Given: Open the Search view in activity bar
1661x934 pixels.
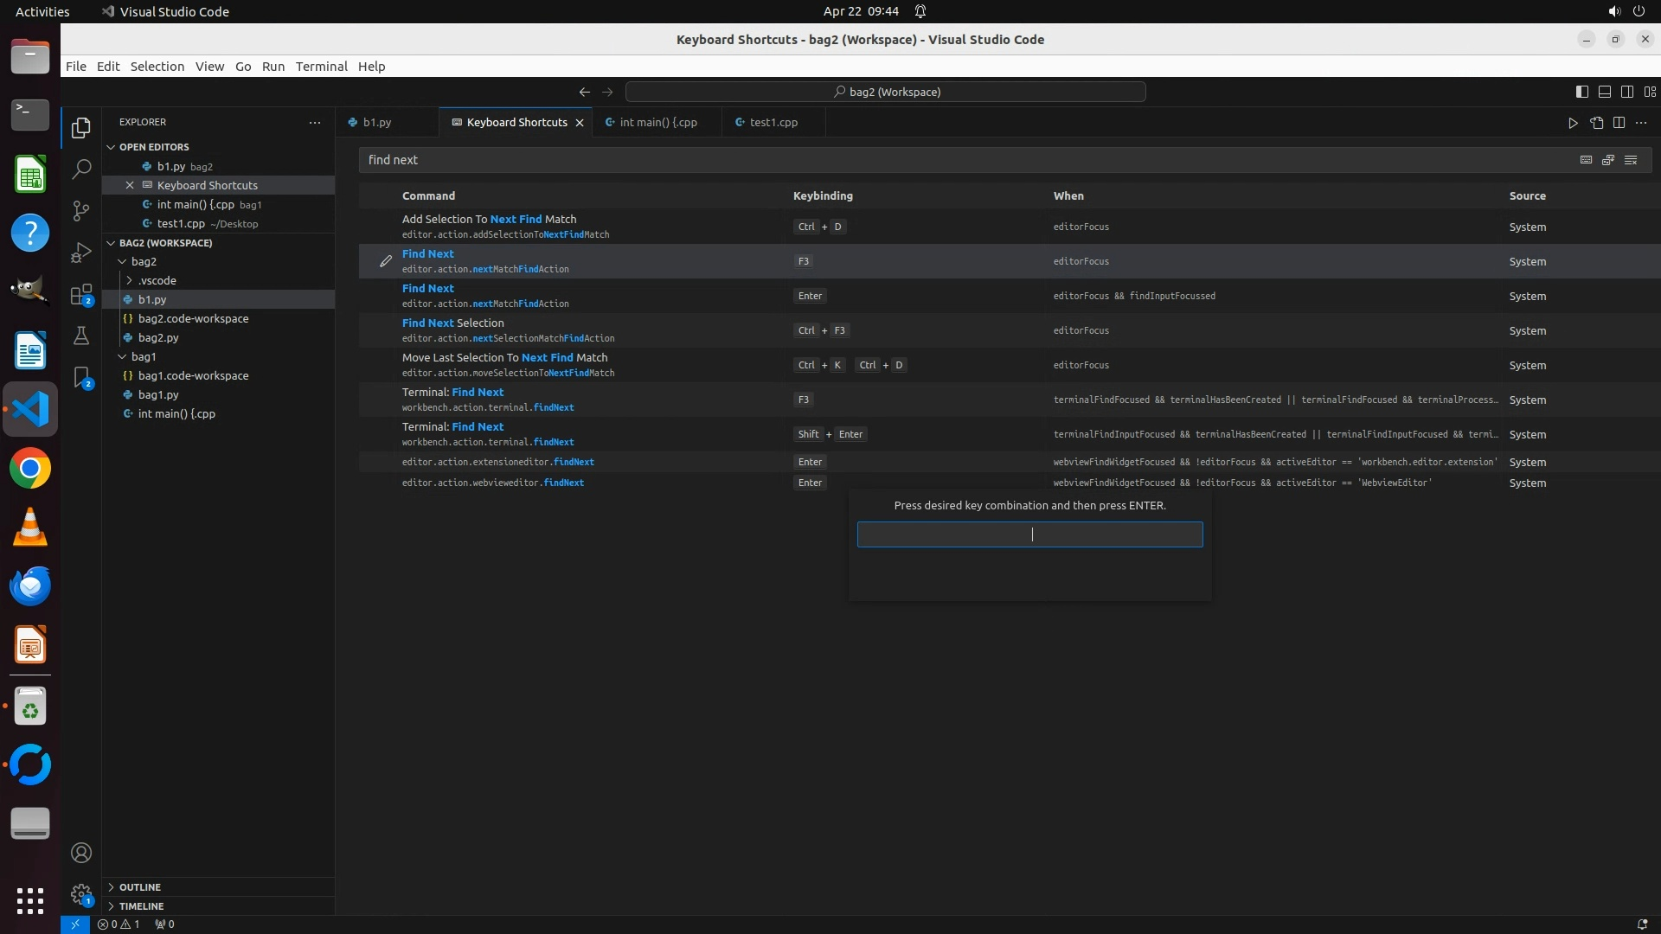Looking at the screenshot, I should (x=81, y=169).
